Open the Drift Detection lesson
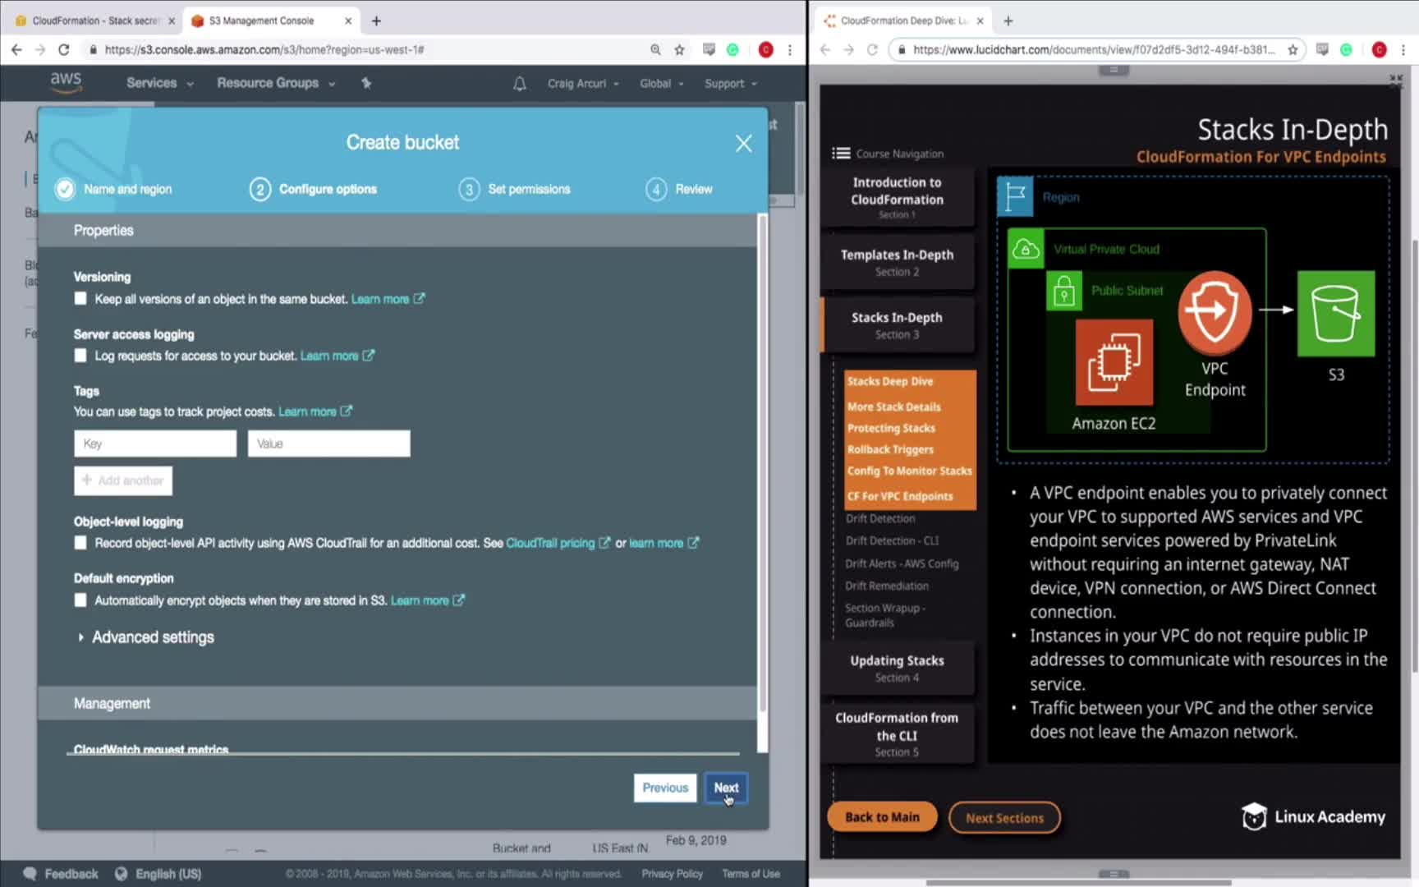Viewport: 1419px width, 887px height. [x=880, y=518]
